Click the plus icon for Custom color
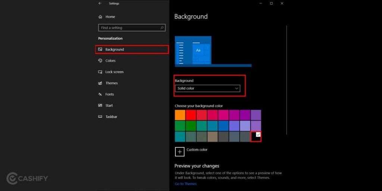 click(x=179, y=151)
